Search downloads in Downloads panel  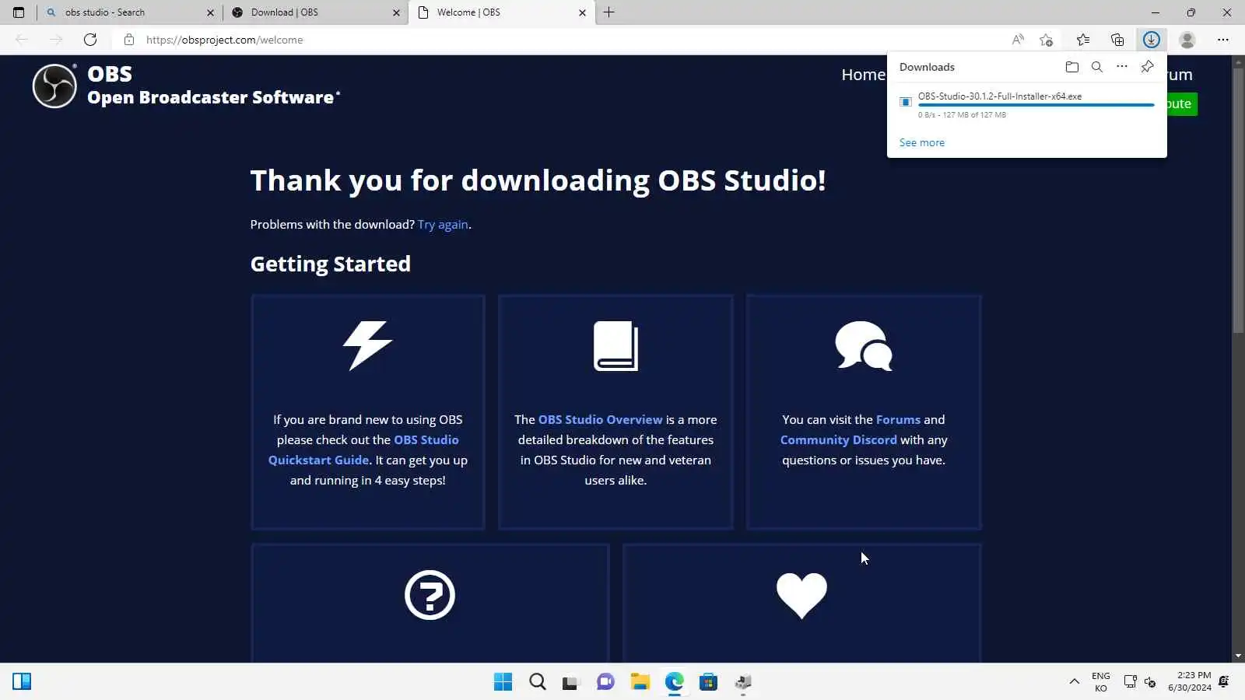pyautogui.click(x=1097, y=67)
